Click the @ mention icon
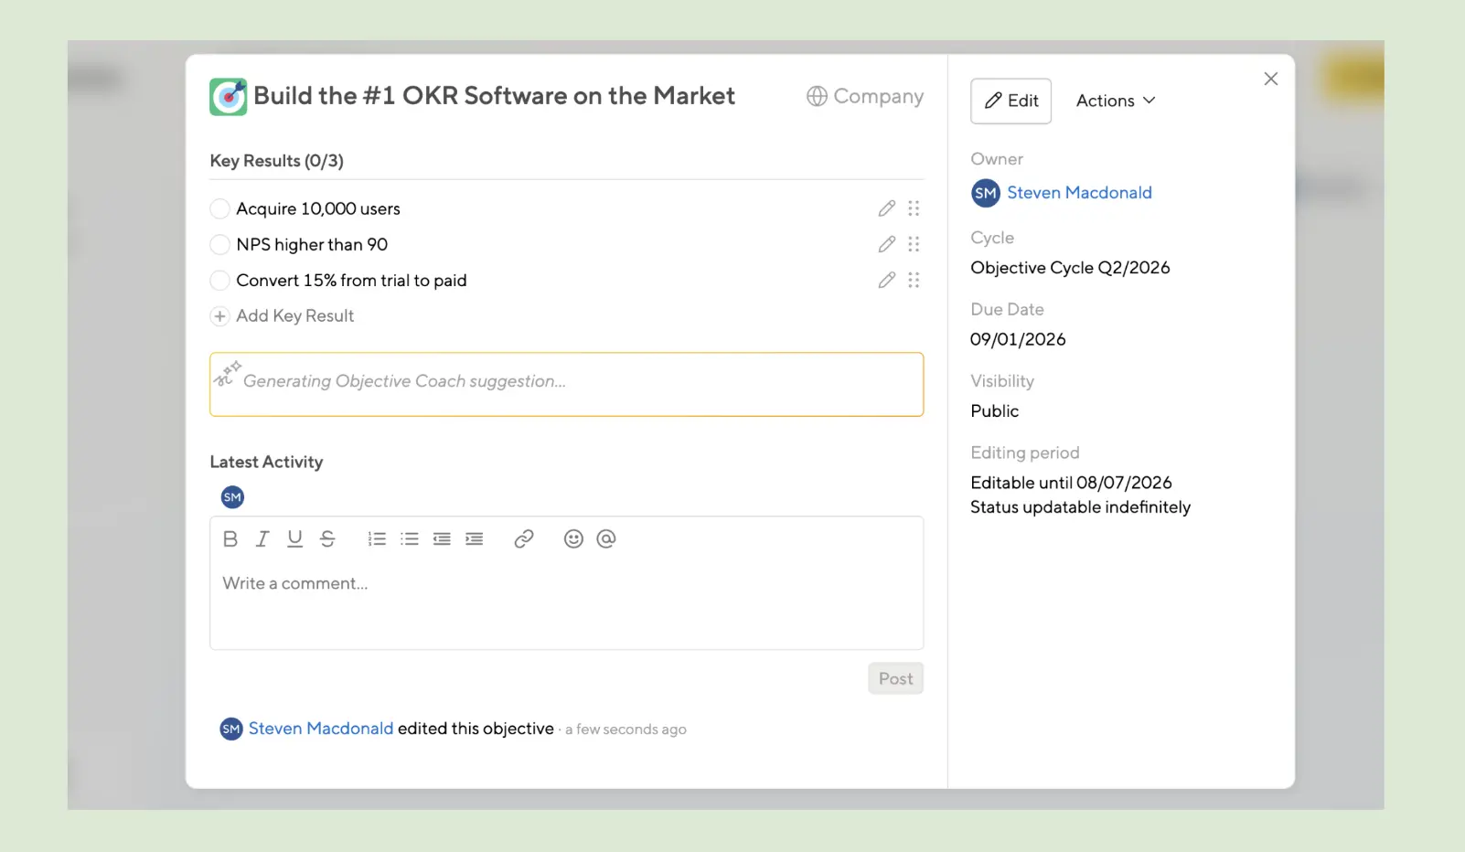1465x852 pixels. [x=605, y=539]
